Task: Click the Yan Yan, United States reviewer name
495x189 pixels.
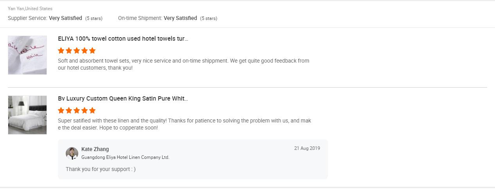Action: (x=30, y=9)
